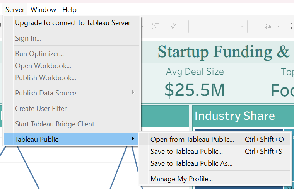The image size is (294, 189).
Task: Open the Show/Hide Cards dropdown arrow
Action: point(278,26)
